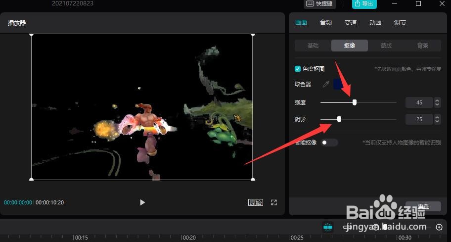Image resolution: width=451 pixels, height=242 pixels.
Task: Maximize the editor window
Action: 418,3
